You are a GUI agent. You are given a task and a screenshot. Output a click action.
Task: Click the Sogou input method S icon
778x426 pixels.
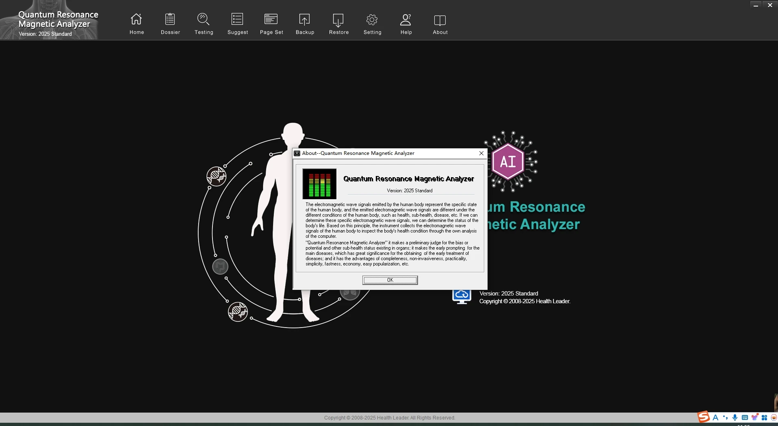coord(703,417)
